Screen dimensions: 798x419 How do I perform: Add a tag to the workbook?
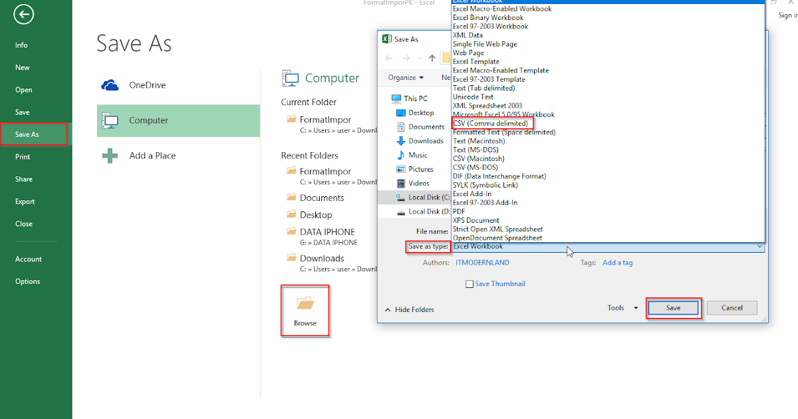point(617,262)
